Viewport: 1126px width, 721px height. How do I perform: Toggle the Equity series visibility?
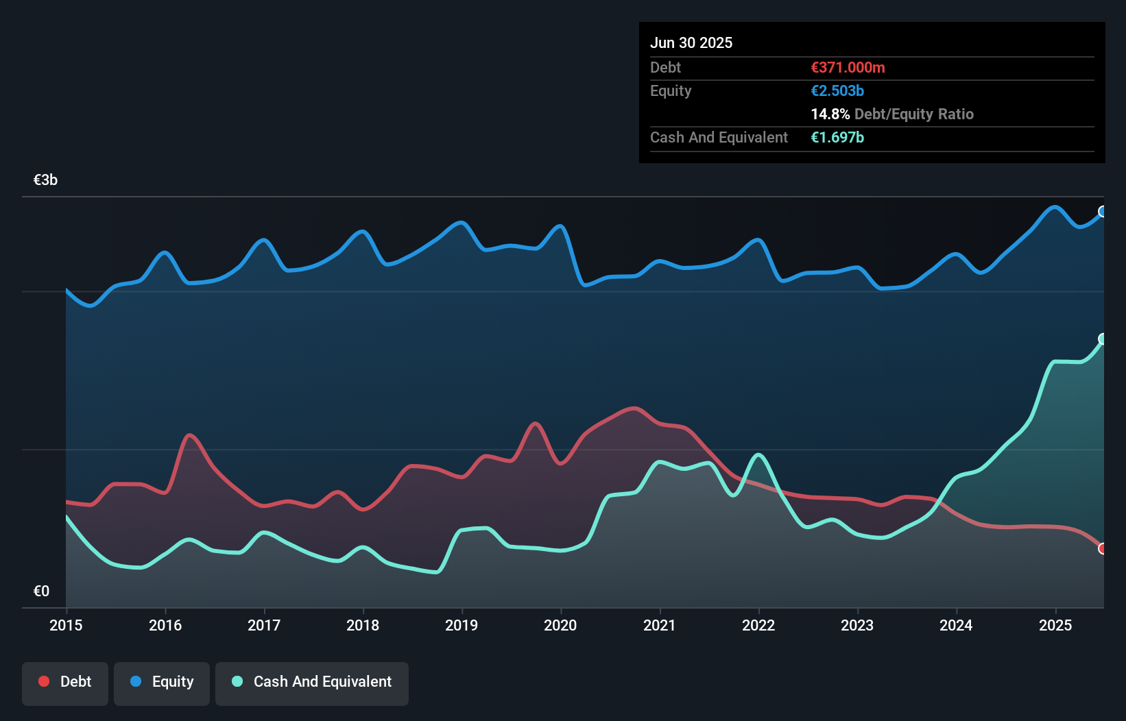[x=161, y=683]
